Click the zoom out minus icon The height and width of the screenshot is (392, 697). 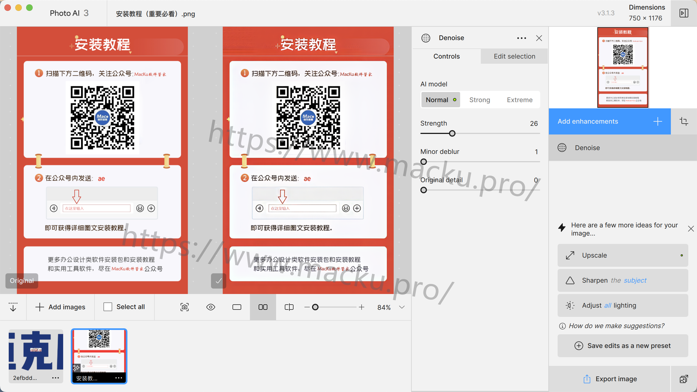(307, 307)
